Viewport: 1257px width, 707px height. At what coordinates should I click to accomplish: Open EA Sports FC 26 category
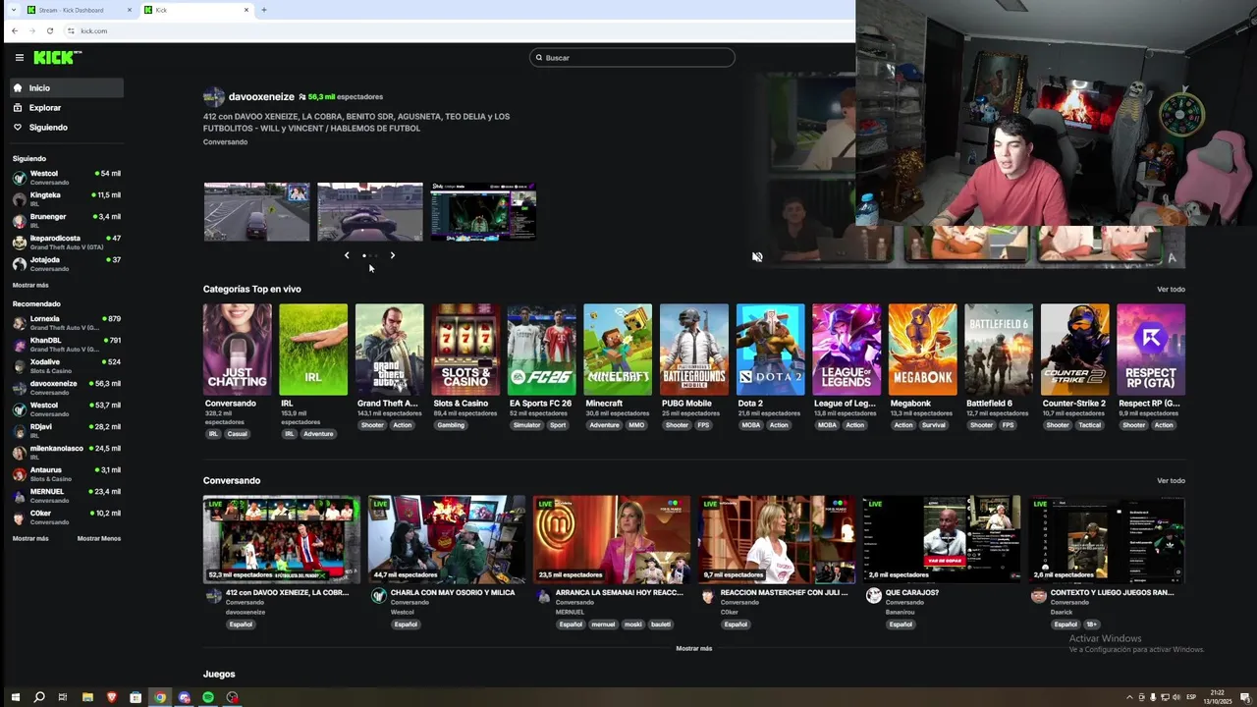coord(541,350)
